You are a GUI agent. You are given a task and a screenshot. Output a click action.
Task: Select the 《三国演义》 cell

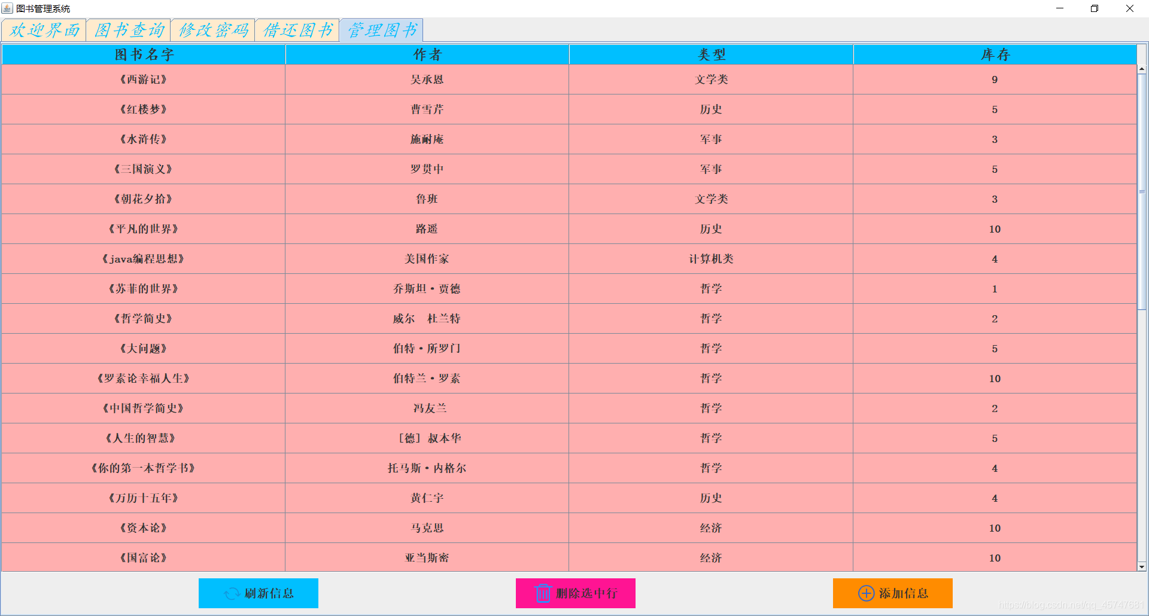144,169
